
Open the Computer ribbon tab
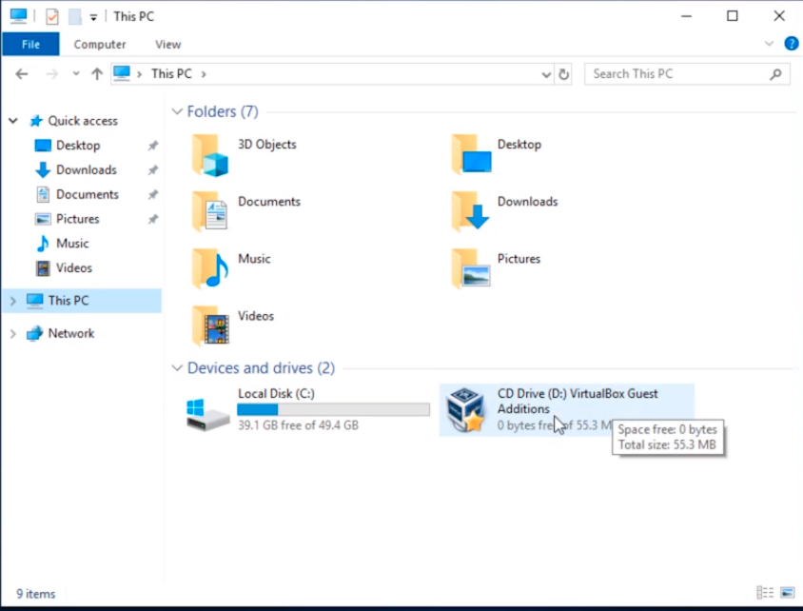tap(100, 44)
